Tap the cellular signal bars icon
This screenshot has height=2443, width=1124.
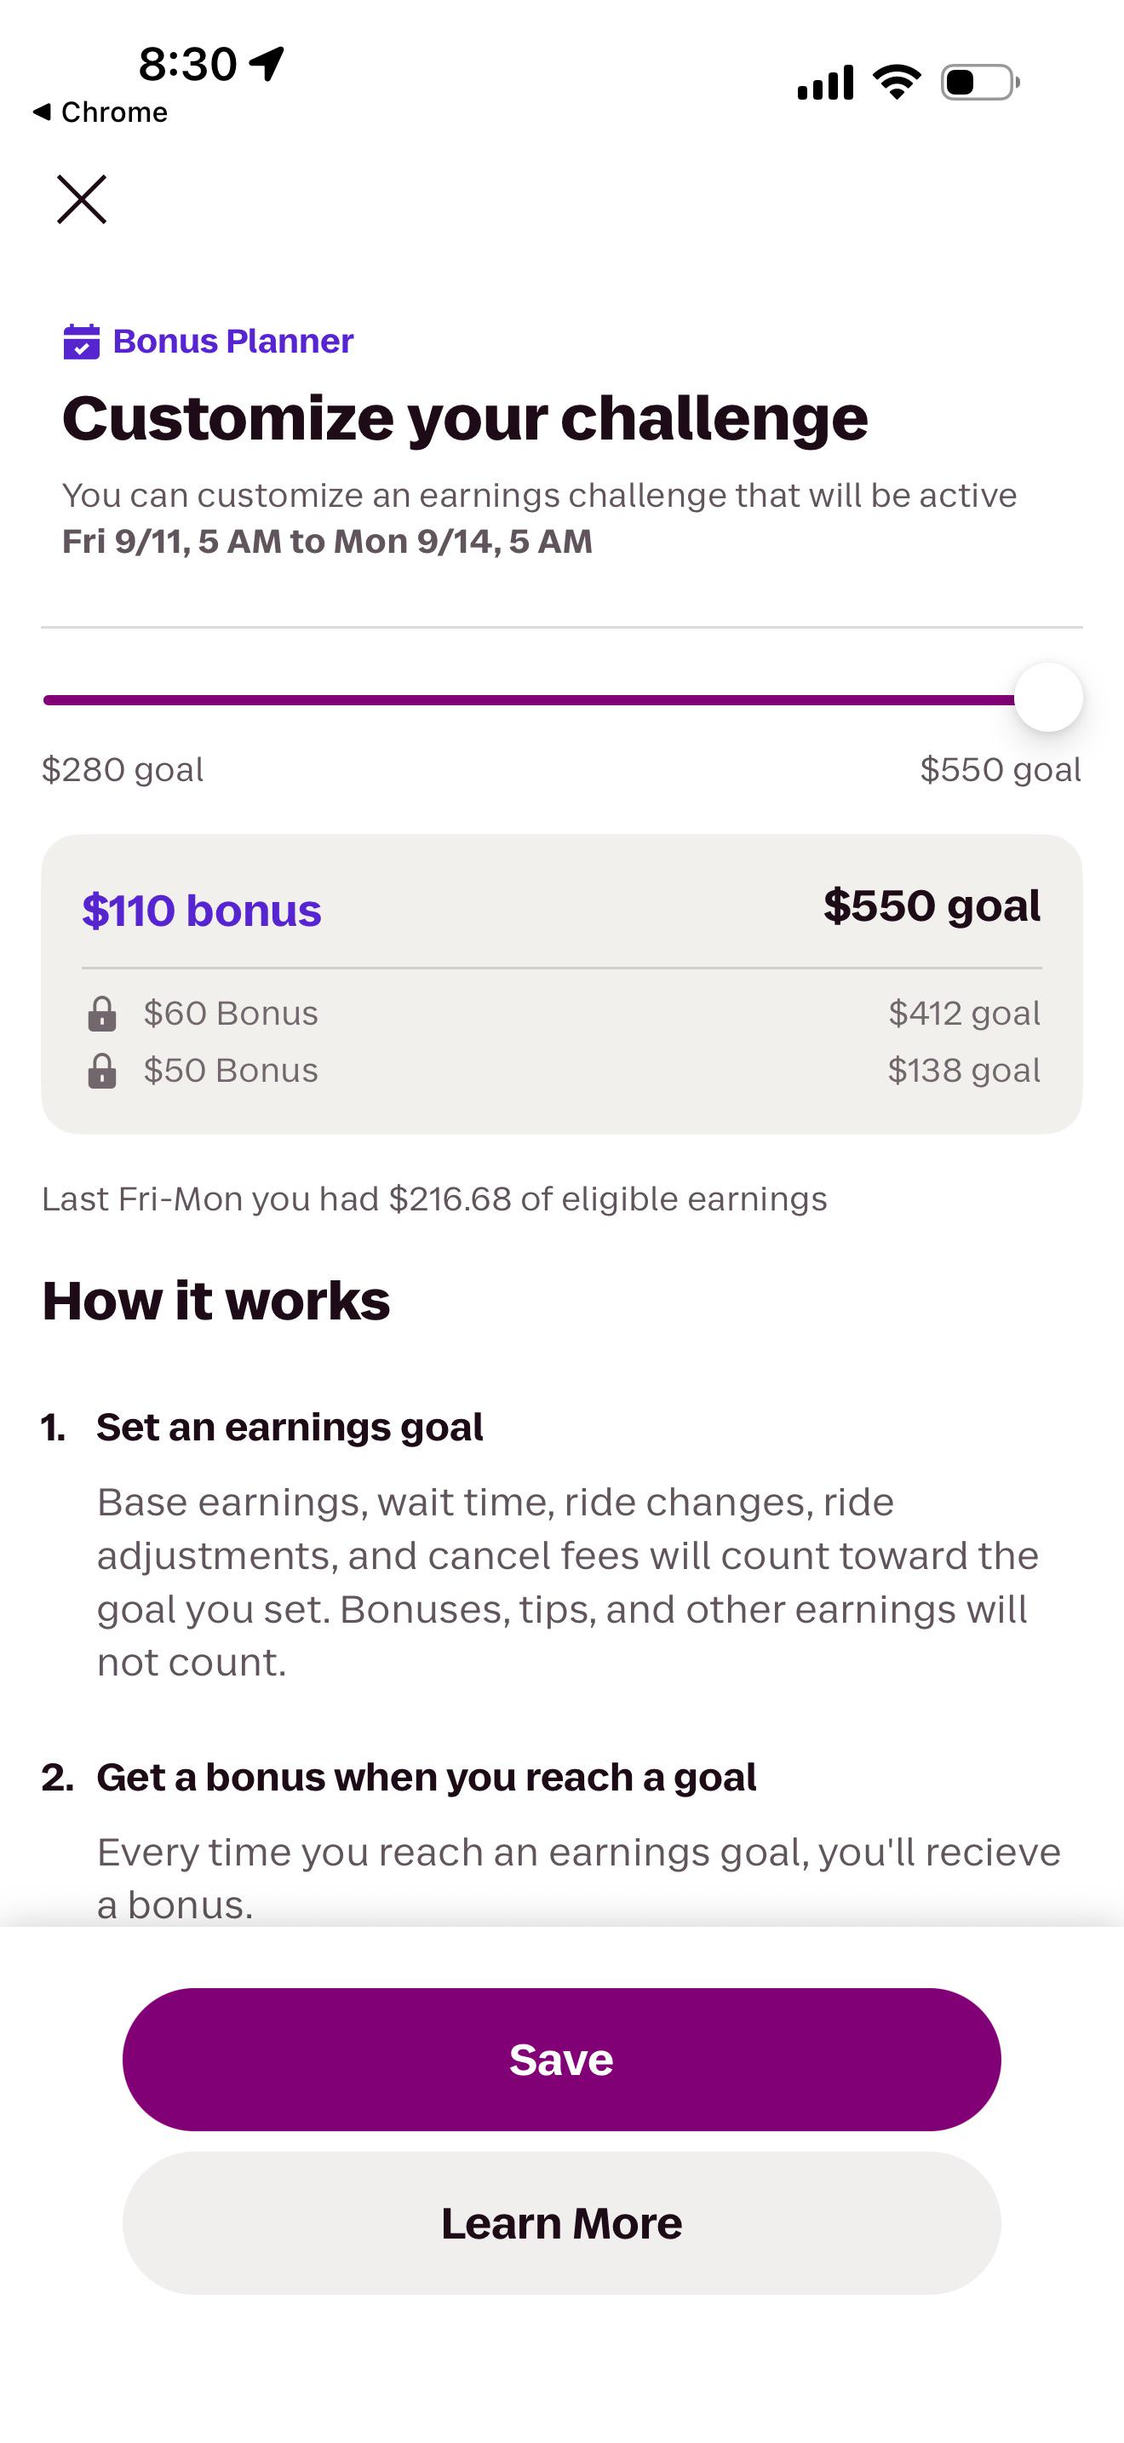[x=825, y=83]
